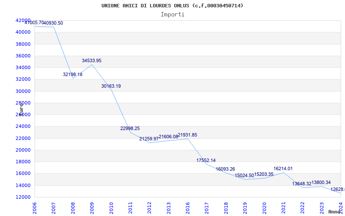Click the x-axis year label 2013
This screenshot has width=345, height=216.
click(169, 208)
